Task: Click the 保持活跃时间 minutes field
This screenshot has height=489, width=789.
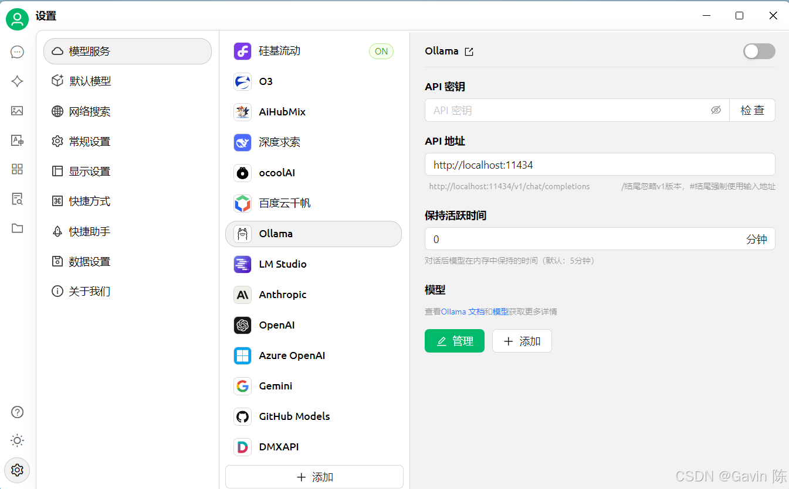Action: (600, 239)
